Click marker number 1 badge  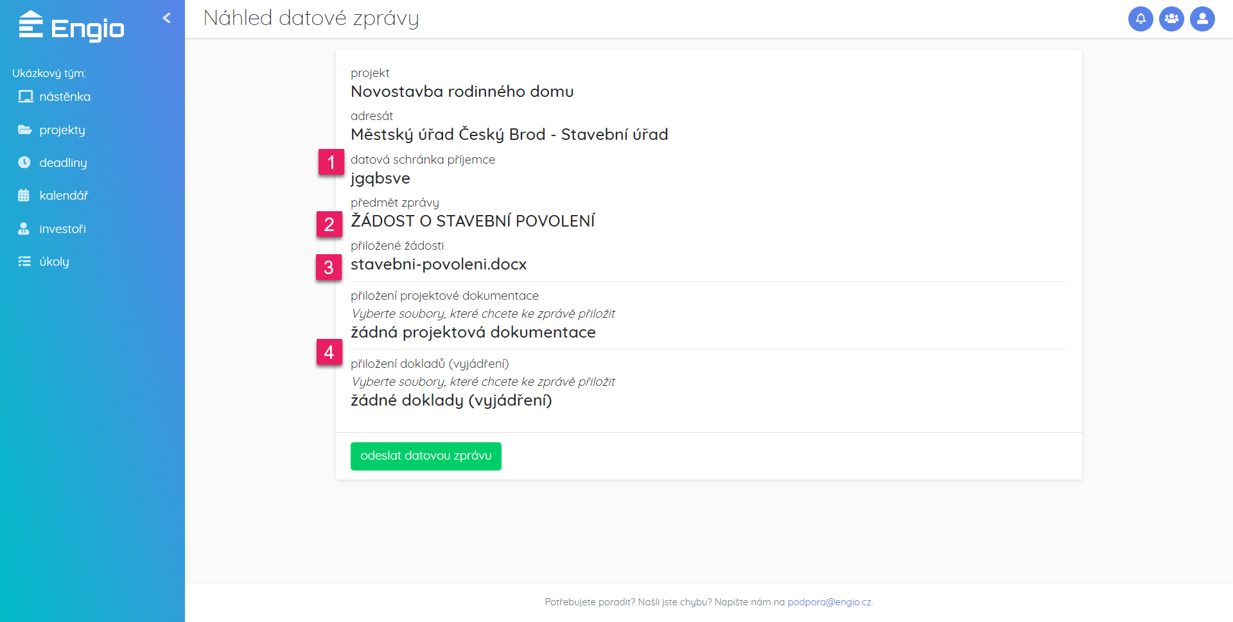pyautogui.click(x=331, y=162)
